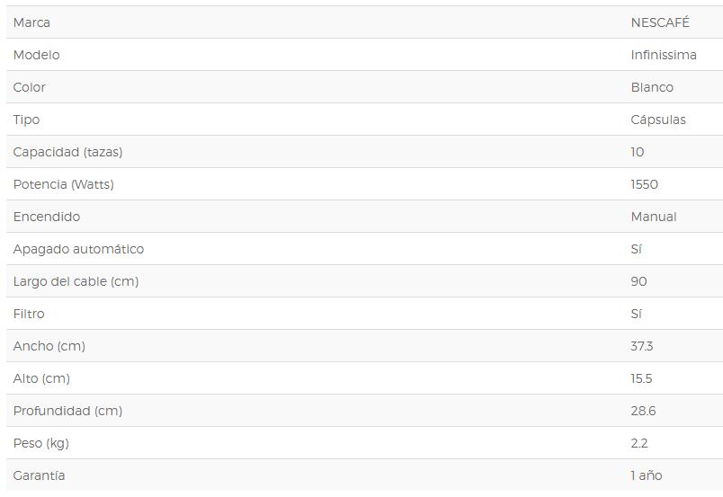This screenshot has height=497, width=723.
Task: Click the Modelo row label
Action: (x=37, y=55)
